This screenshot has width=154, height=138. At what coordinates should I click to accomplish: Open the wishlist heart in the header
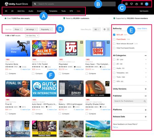pyautogui.click(x=132, y=4)
